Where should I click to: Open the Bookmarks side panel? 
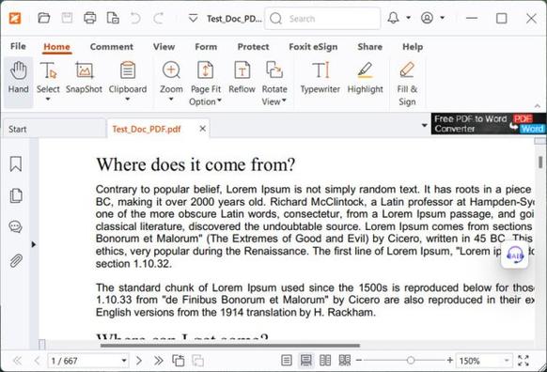pyautogui.click(x=16, y=163)
